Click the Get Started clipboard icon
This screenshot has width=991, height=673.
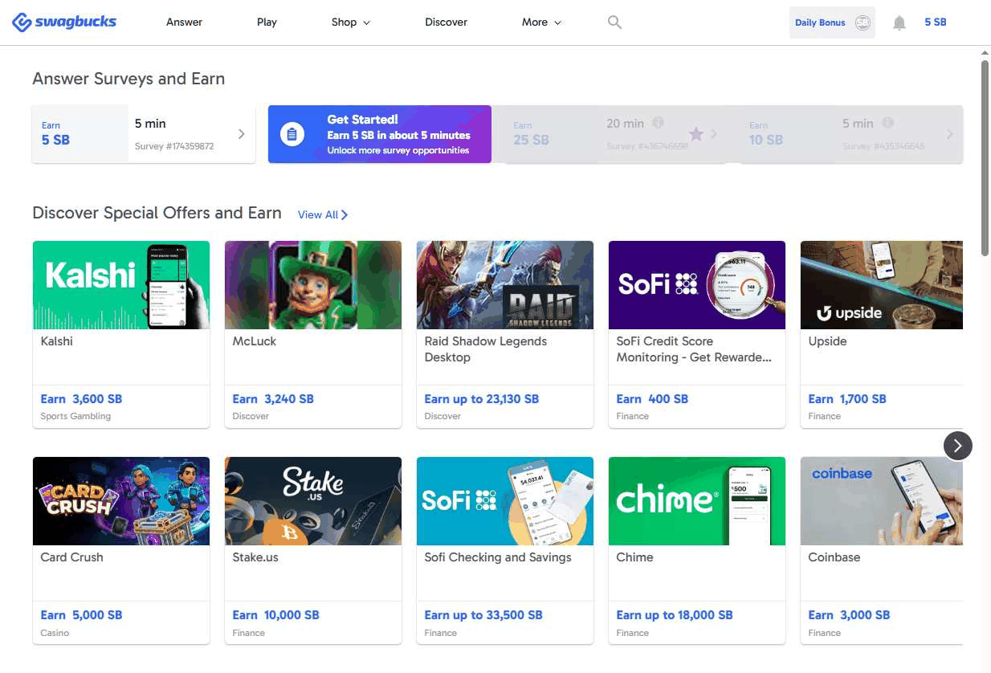(292, 134)
